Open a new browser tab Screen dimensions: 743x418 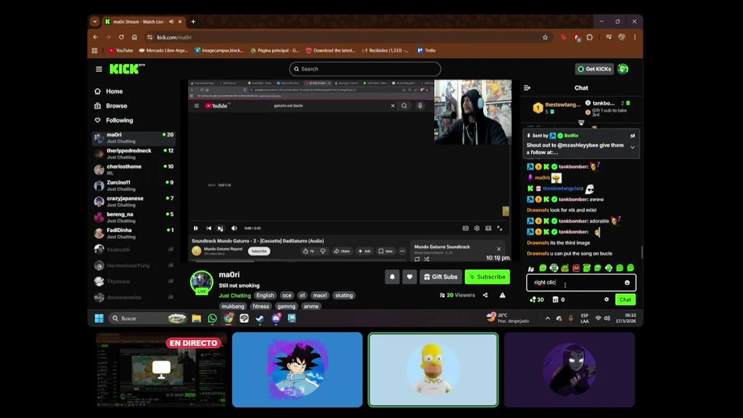click(x=193, y=21)
